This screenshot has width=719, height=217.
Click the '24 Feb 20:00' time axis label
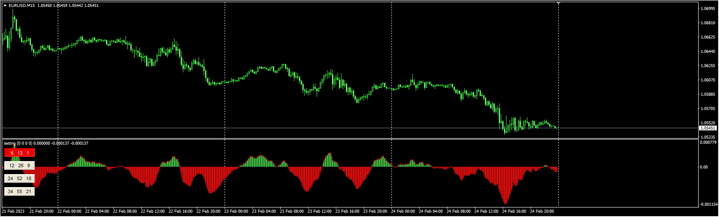pyautogui.click(x=542, y=212)
